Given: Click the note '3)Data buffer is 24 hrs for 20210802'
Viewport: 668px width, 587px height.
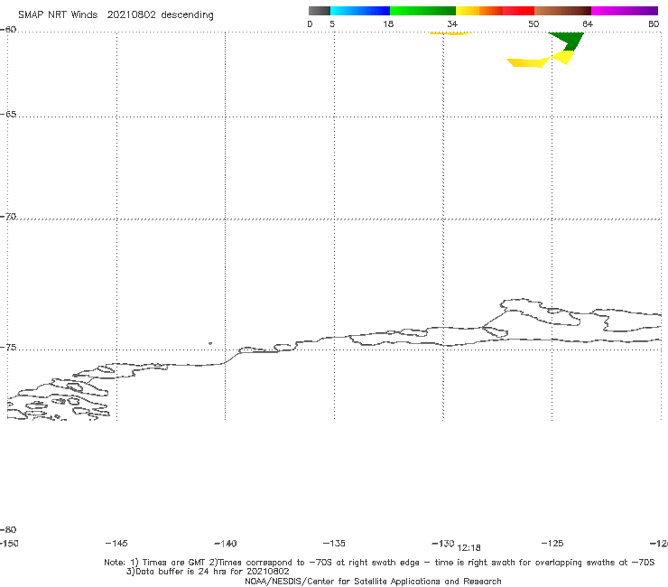Looking at the screenshot, I should pyautogui.click(x=208, y=572).
